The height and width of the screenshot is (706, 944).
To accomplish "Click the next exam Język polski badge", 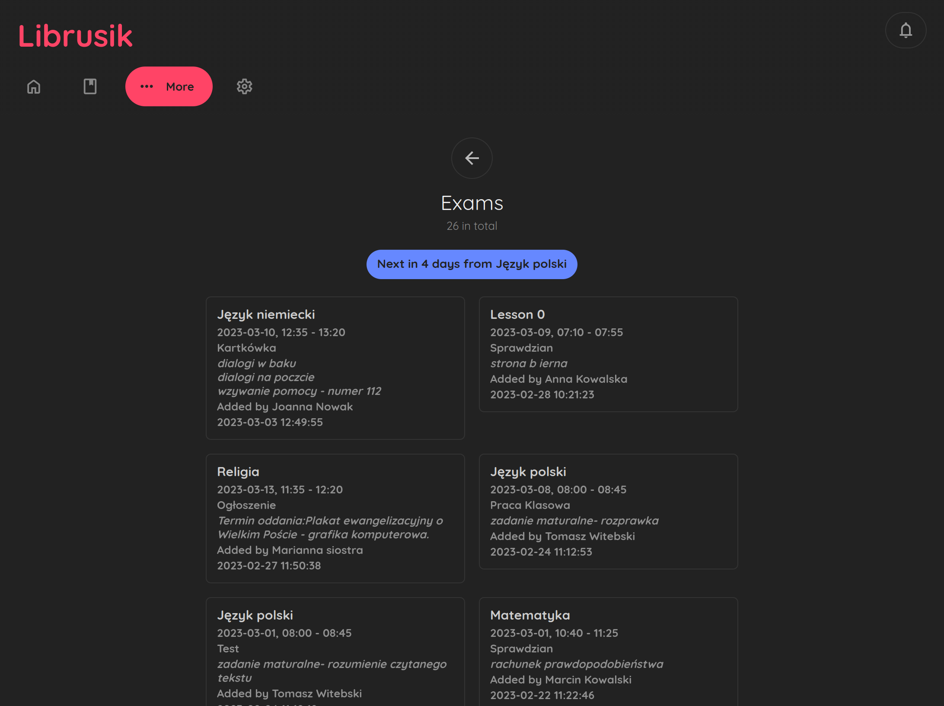I will [472, 264].
